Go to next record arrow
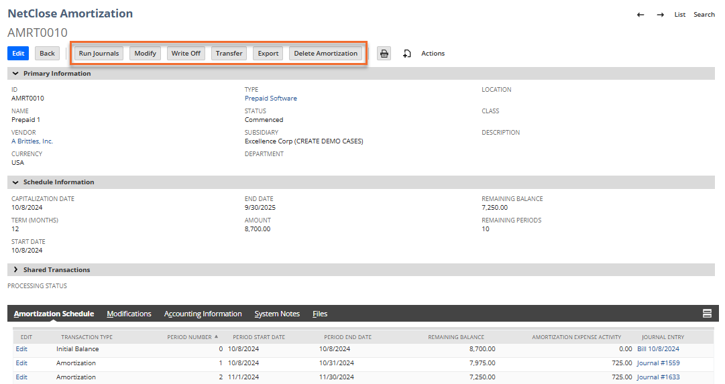The image size is (725, 384). point(660,15)
